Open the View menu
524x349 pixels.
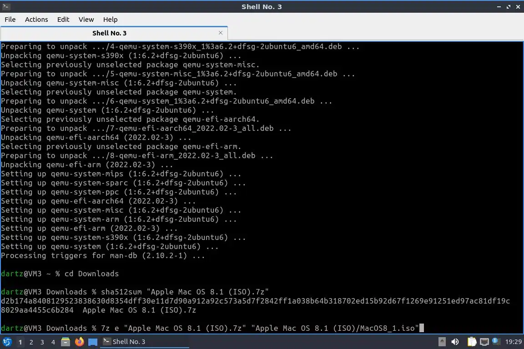[x=86, y=20]
